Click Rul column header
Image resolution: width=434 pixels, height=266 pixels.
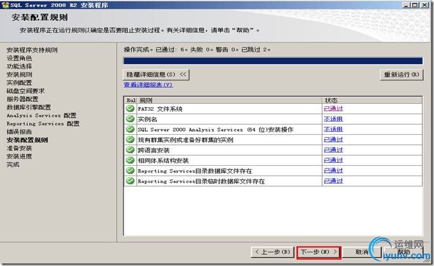coord(131,100)
